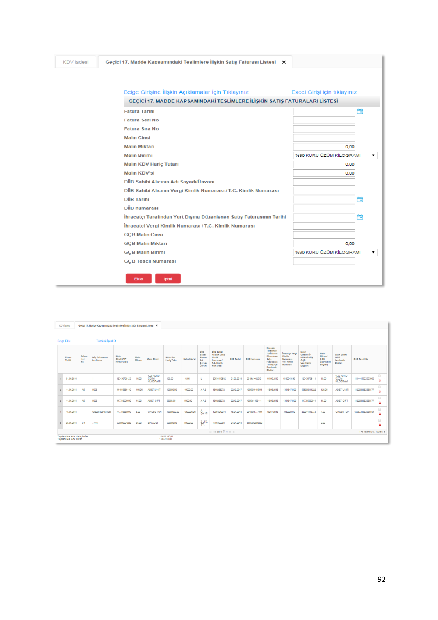Expand the Malın Birimi dropdown
Screen dimensions: 438x620
click(335, 155)
